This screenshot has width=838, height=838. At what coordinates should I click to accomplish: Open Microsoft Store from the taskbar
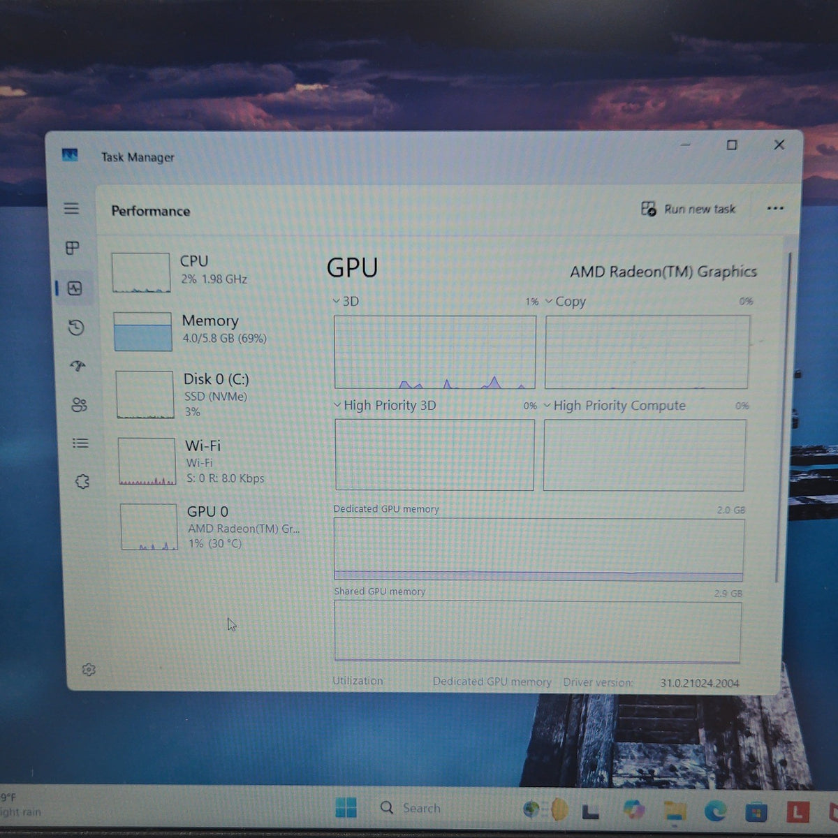(x=756, y=811)
